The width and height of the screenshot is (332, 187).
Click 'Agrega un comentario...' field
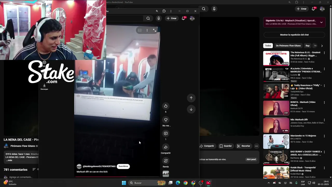[21, 177]
